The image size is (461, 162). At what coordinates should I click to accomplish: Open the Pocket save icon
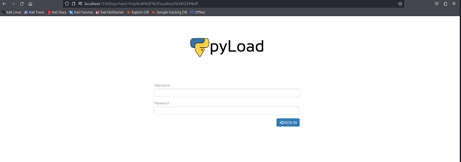pyautogui.click(x=437, y=4)
